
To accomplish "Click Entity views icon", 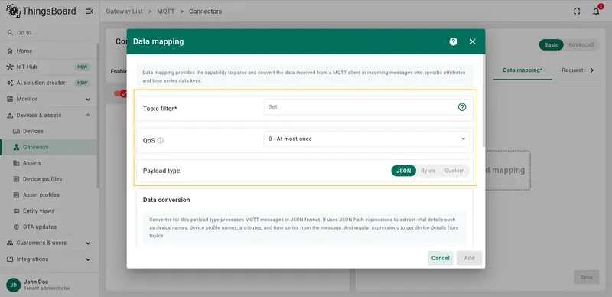I will pyautogui.click(x=16, y=211).
